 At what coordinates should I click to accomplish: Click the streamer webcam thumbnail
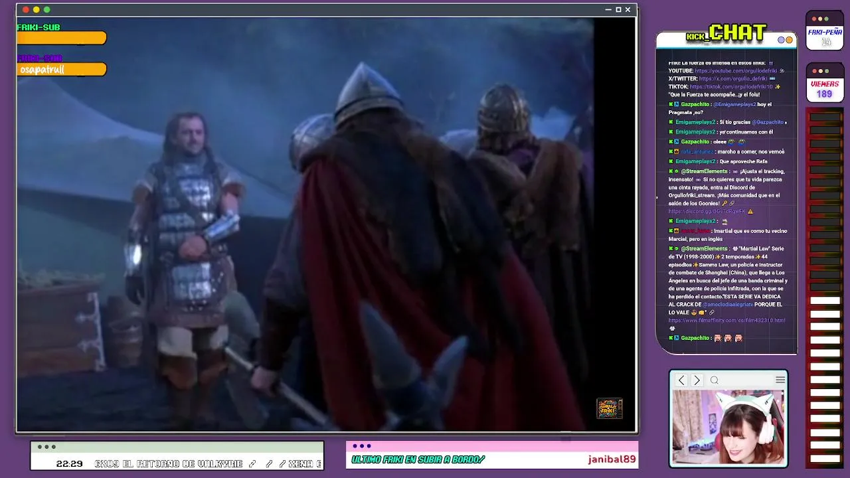[728, 426]
